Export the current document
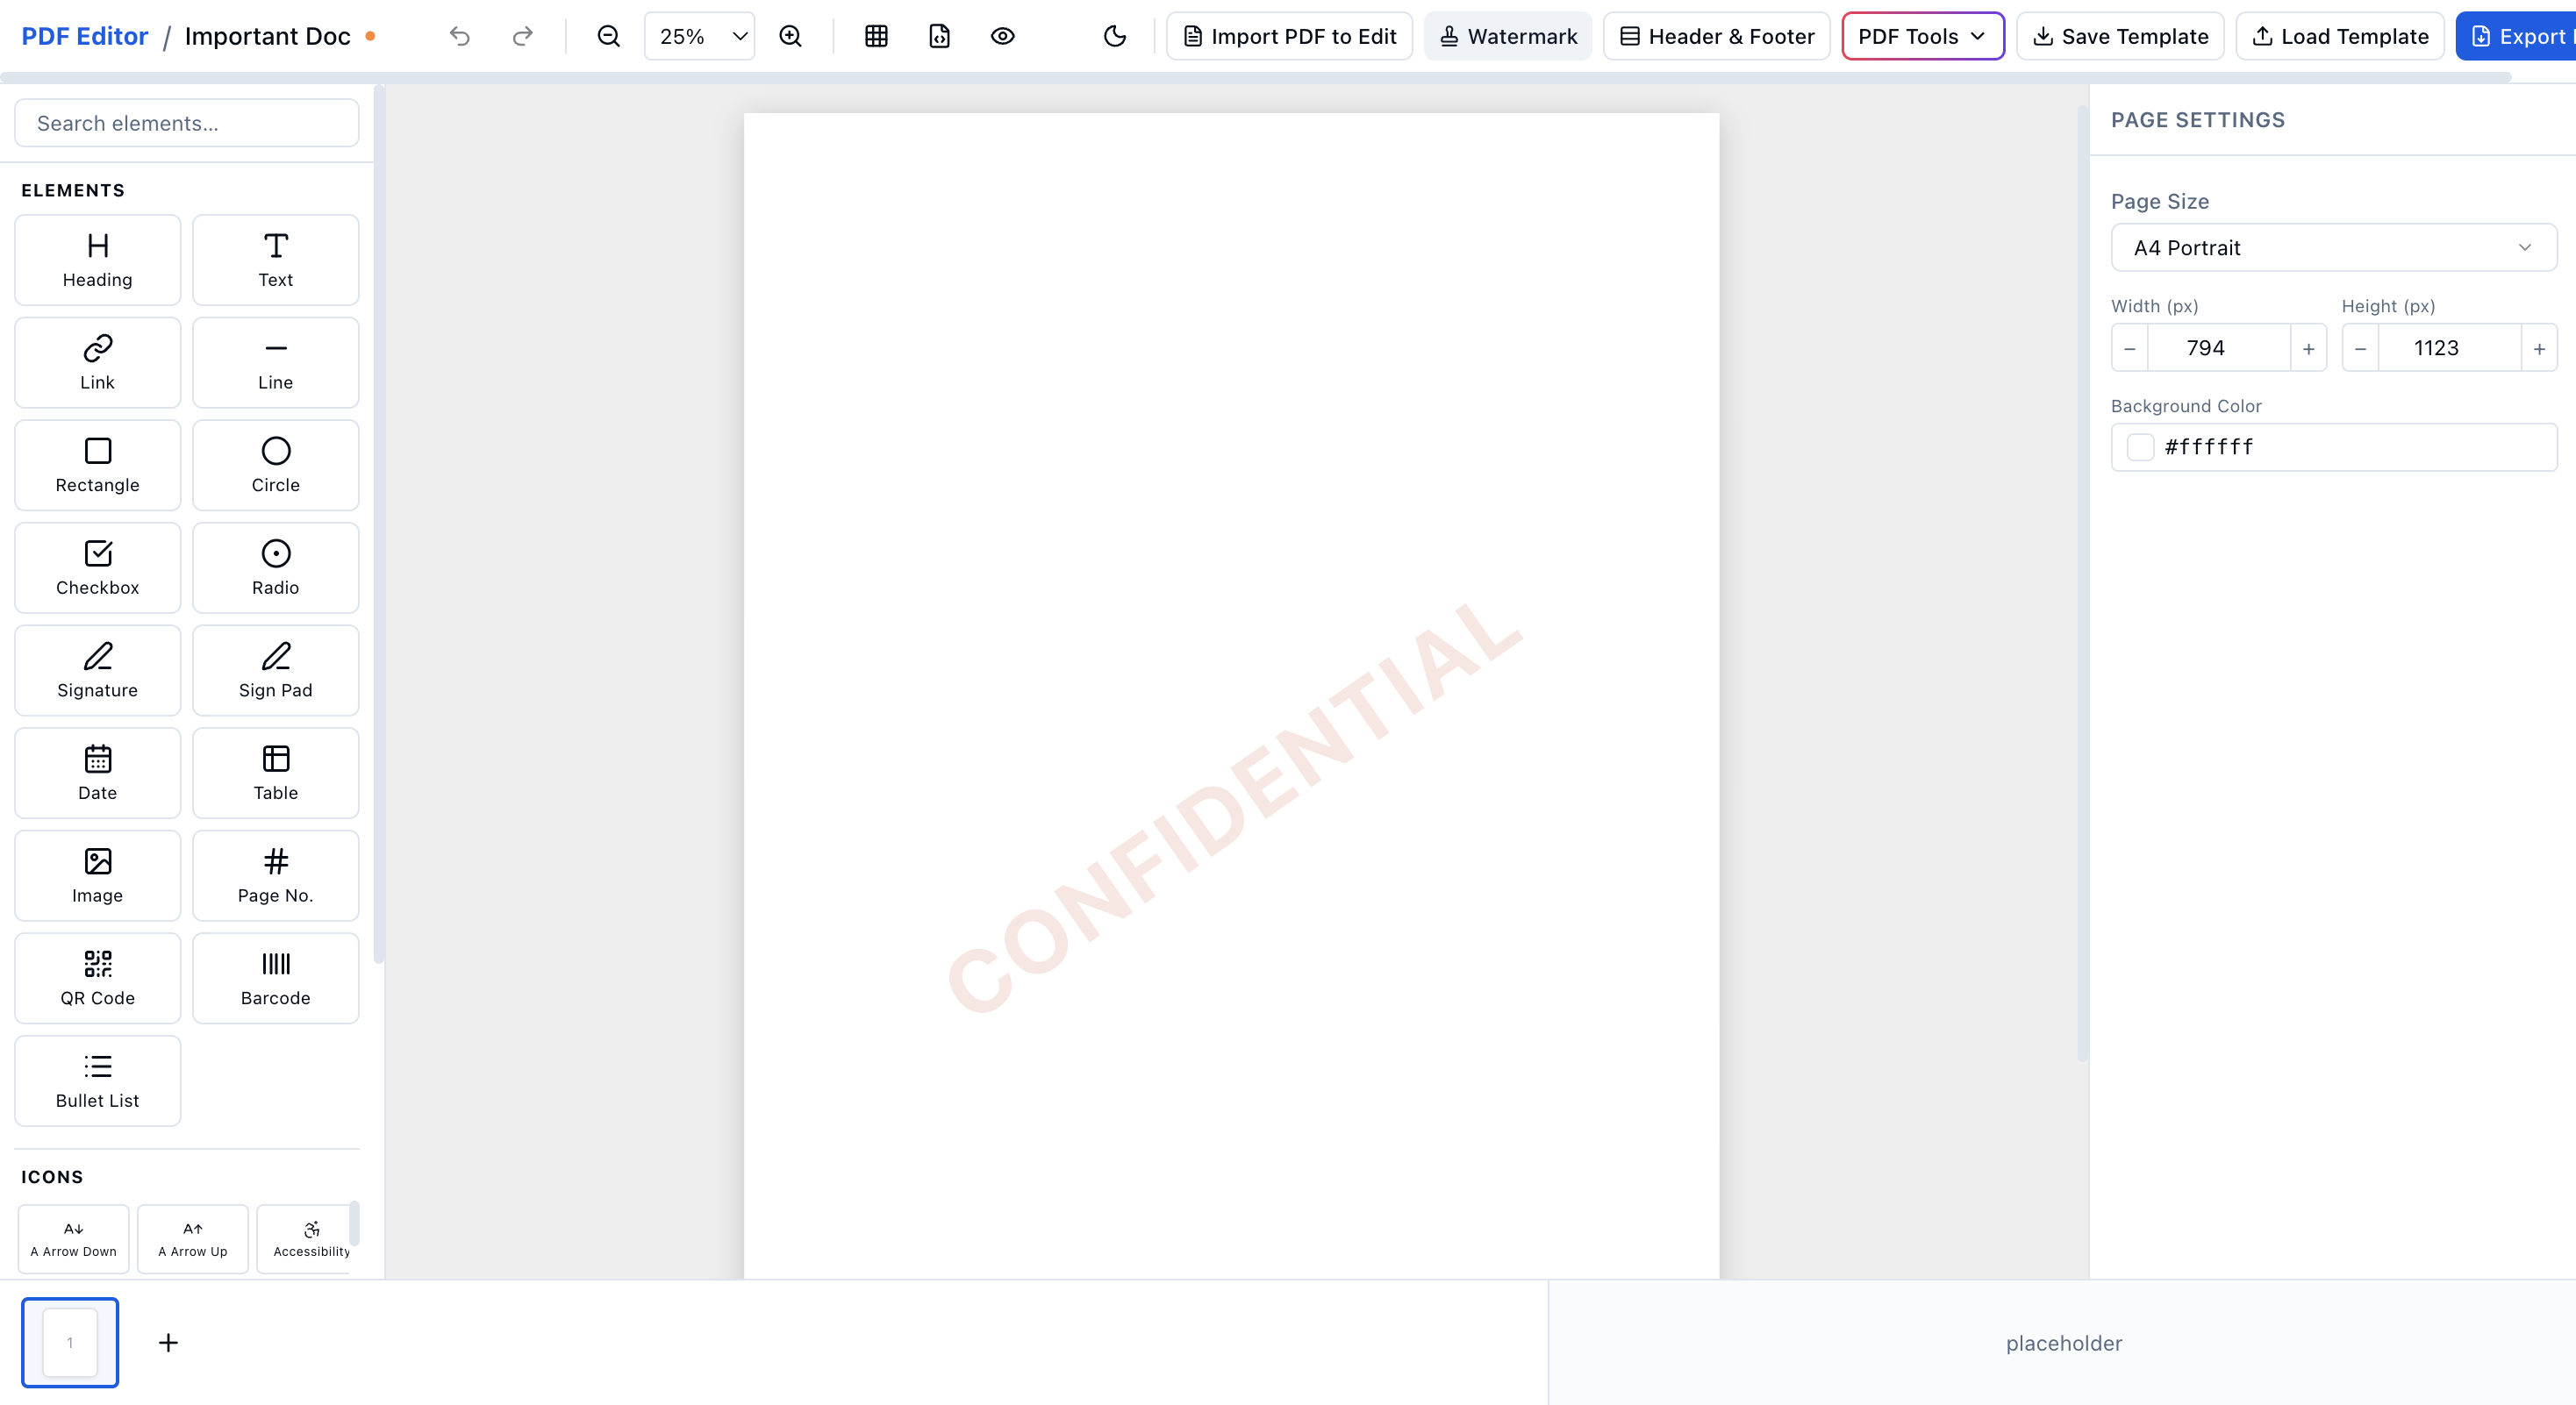Screen dimensions: 2576x1405 pos(2520,36)
